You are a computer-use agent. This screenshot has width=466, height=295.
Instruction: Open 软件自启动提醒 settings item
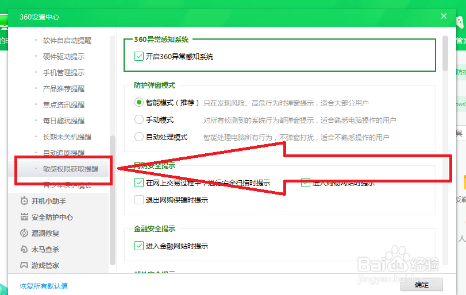click(x=67, y=40)
